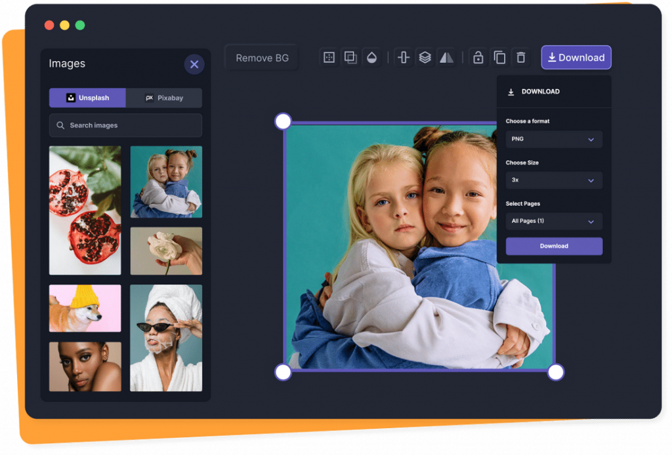Open the format dropdown showing PNG

point(554,139)
